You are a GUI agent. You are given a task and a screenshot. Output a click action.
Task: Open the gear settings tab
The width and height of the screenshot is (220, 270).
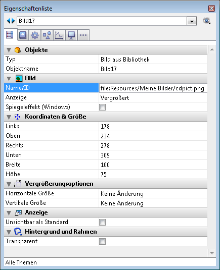[x=35, y=35]
